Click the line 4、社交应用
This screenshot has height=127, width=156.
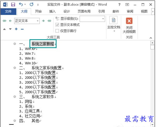[x=30, y=116]
